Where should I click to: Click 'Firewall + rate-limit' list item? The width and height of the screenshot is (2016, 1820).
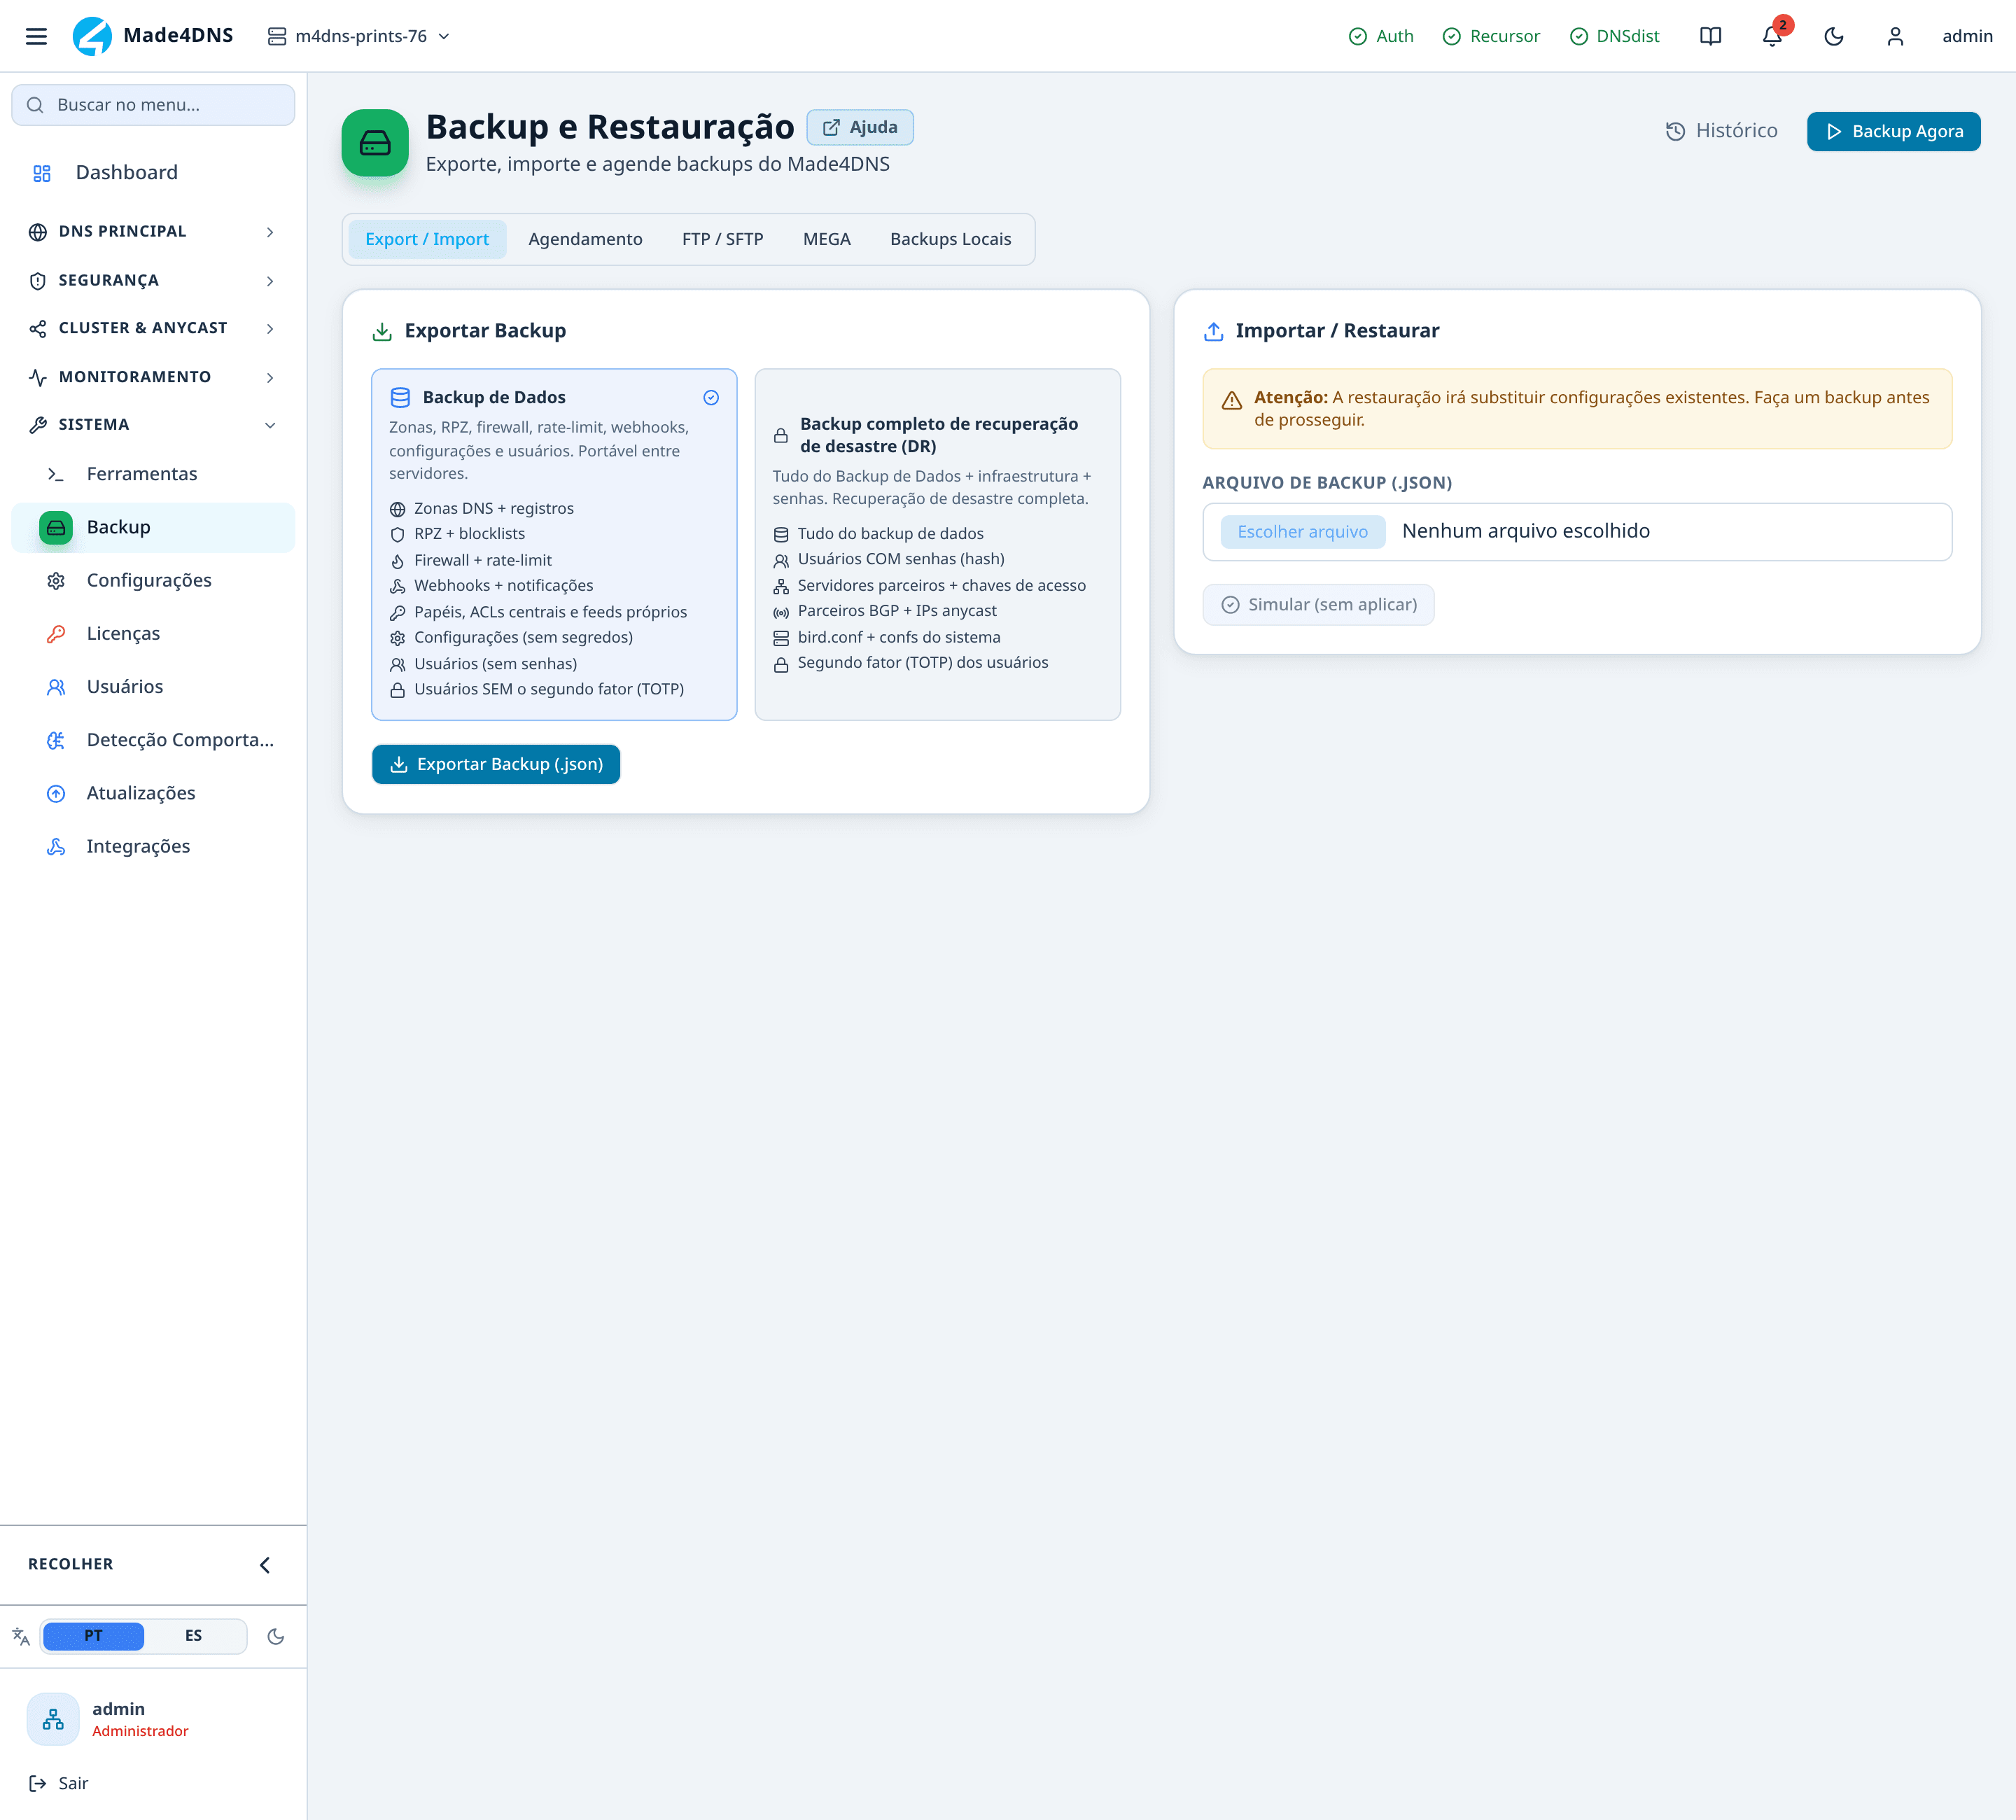(x=471, y=560)
